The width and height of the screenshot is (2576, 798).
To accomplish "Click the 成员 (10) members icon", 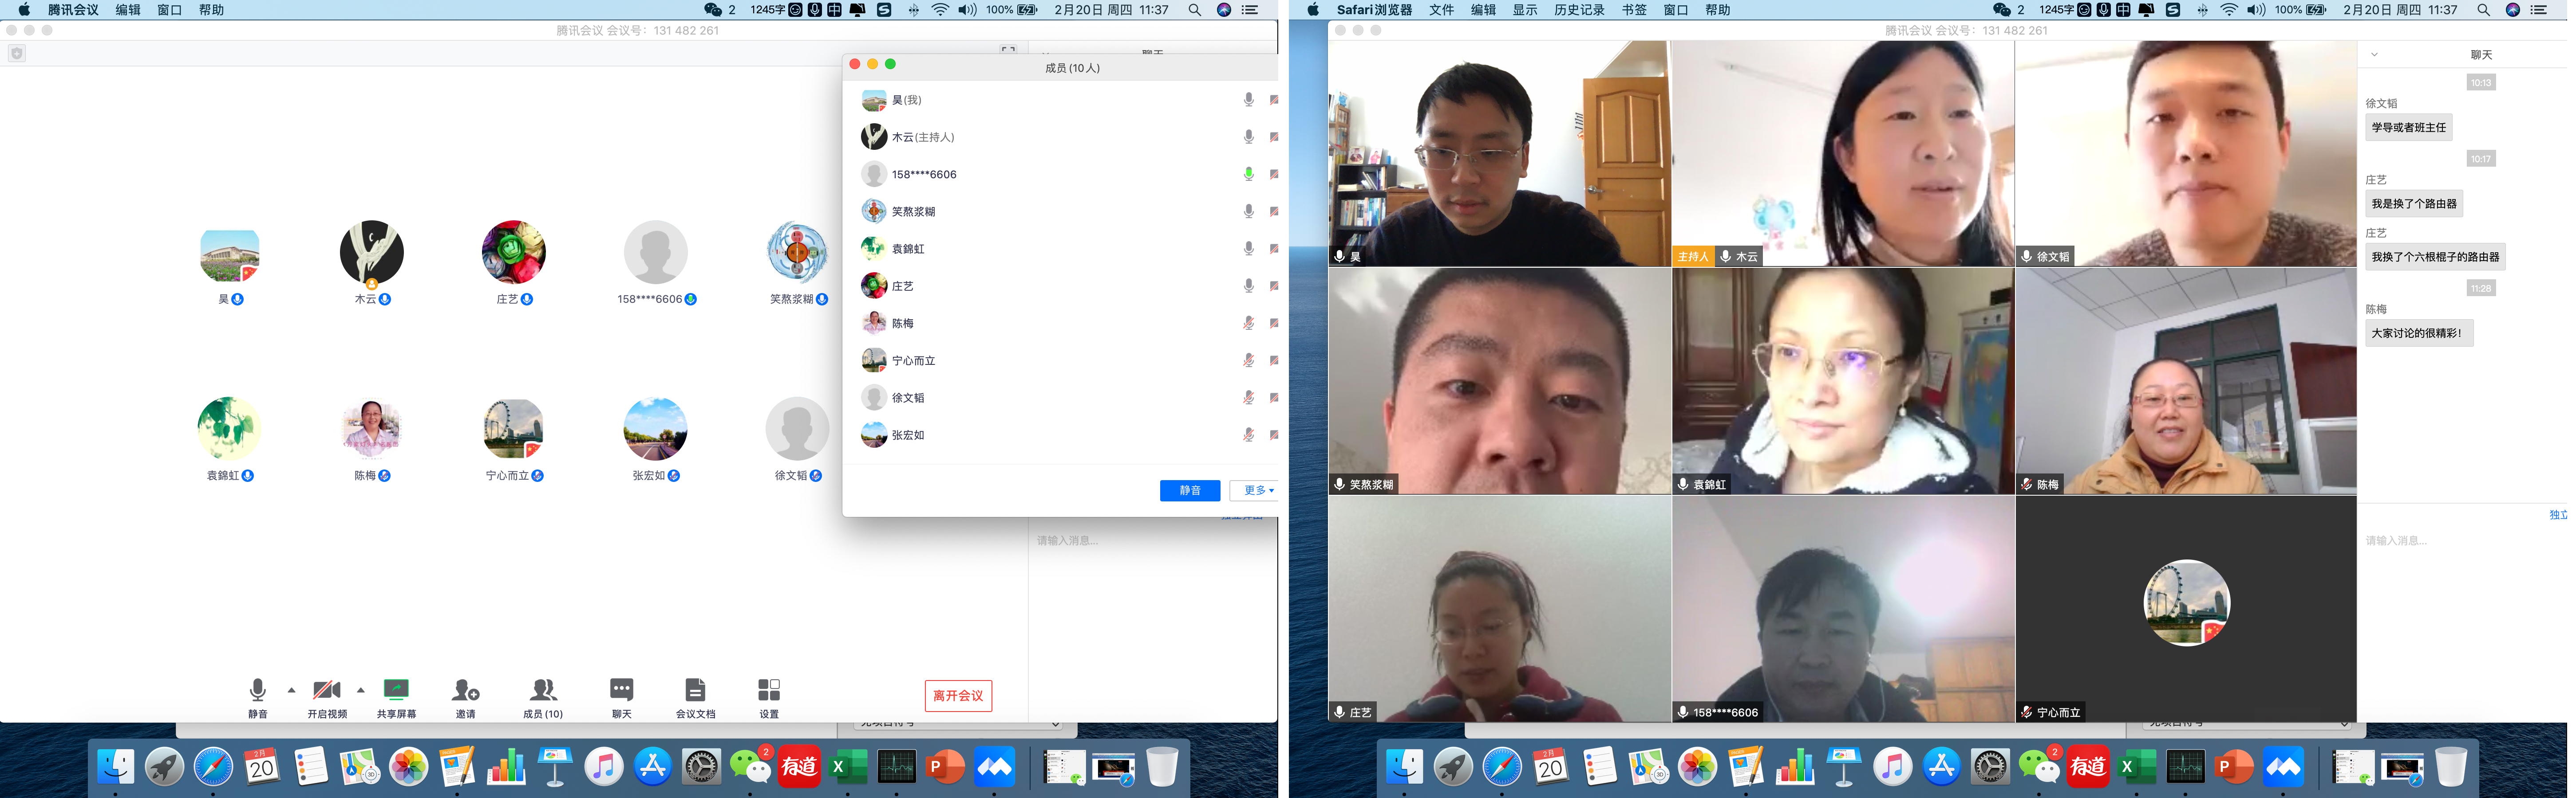I will click(x=543, y=690).
